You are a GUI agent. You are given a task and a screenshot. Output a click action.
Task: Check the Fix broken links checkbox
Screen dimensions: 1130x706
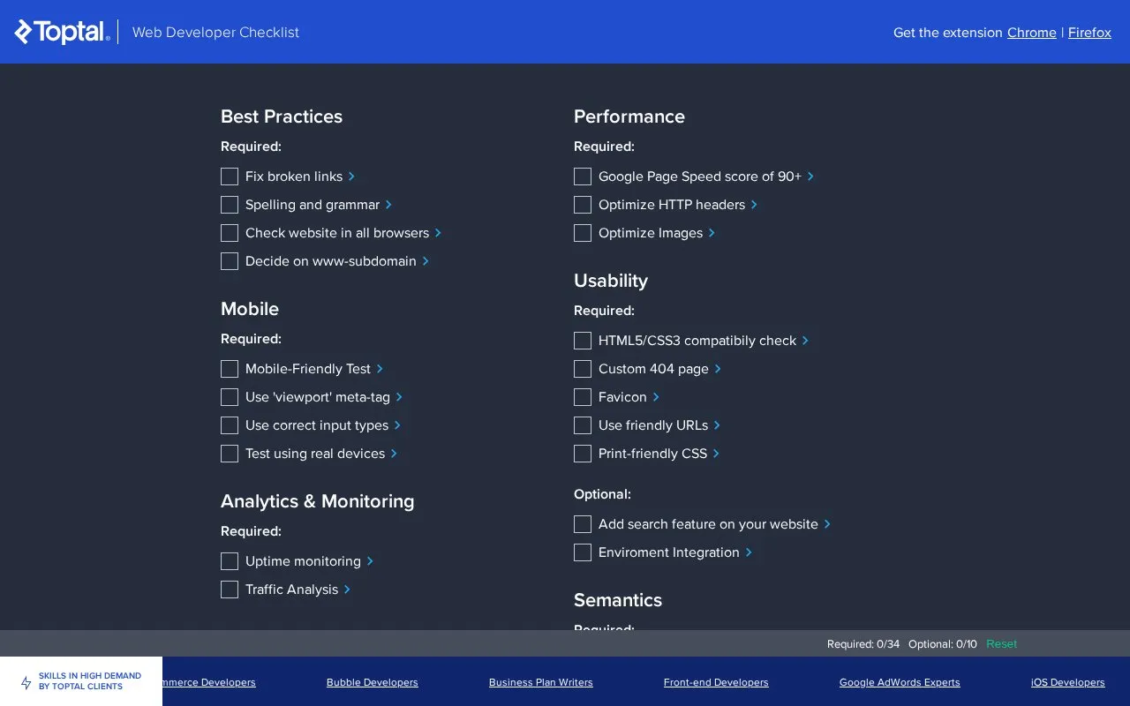[230, 176]
